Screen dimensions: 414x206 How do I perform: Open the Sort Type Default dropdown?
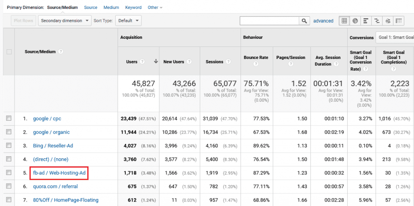129,21
